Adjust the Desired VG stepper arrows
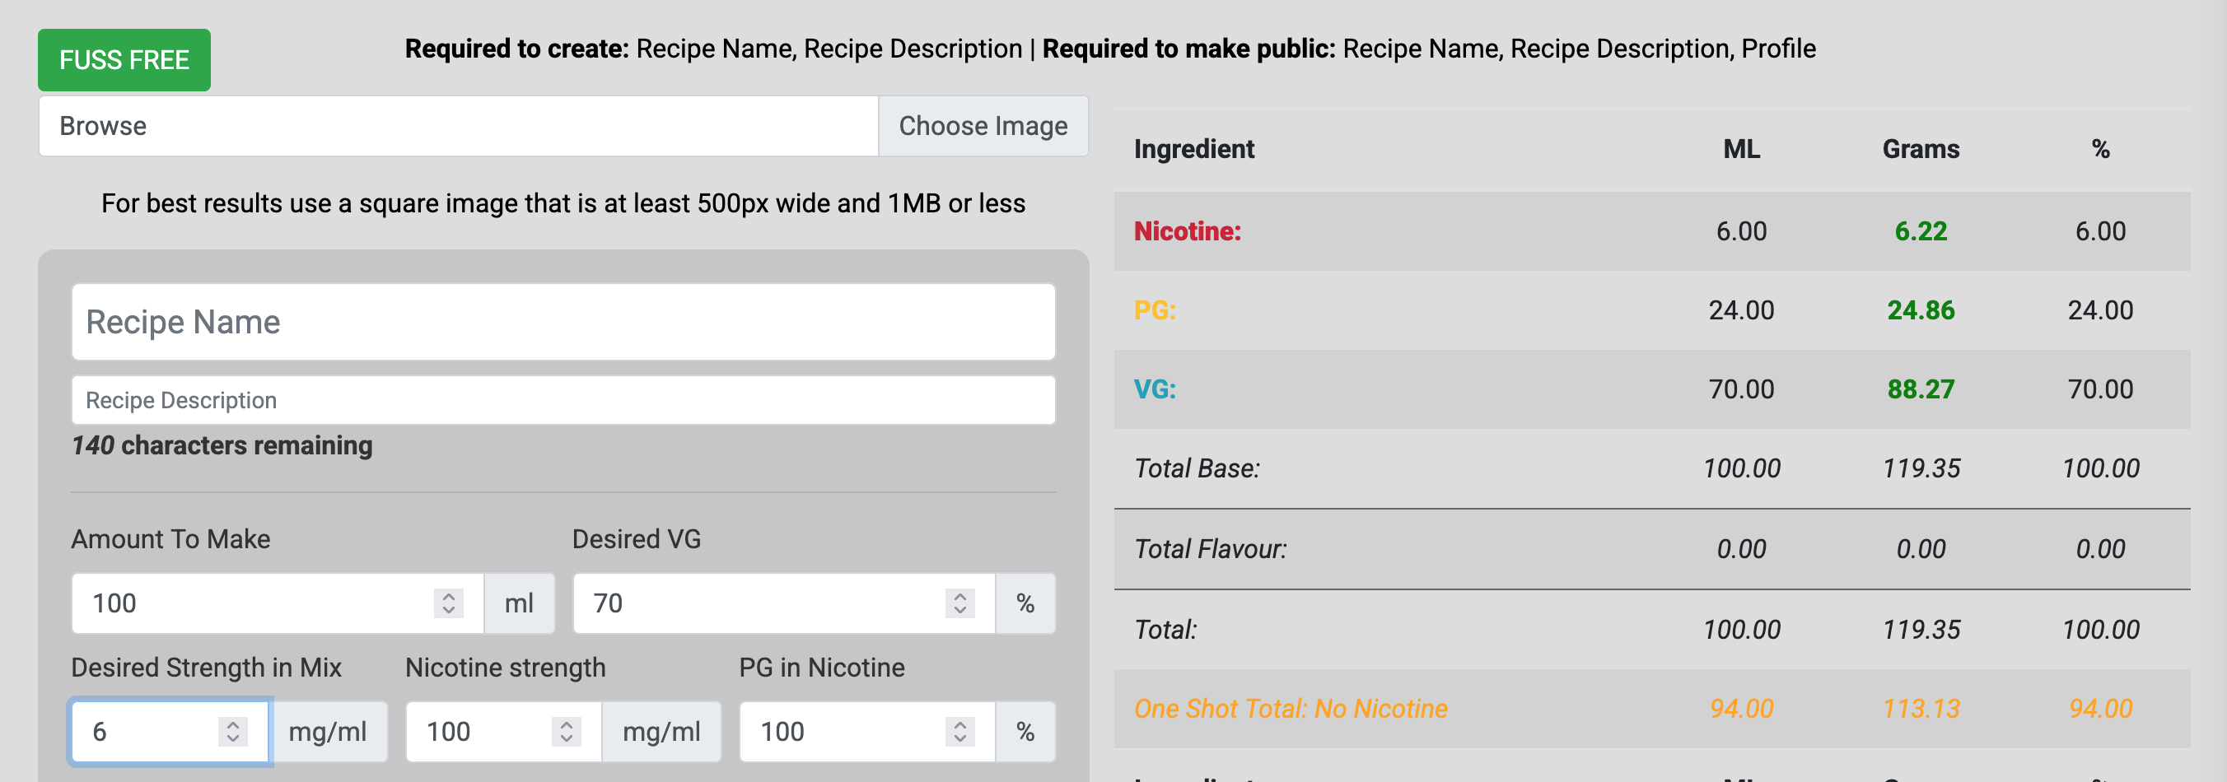2227x782 pixels. click(x=960, y=603)
